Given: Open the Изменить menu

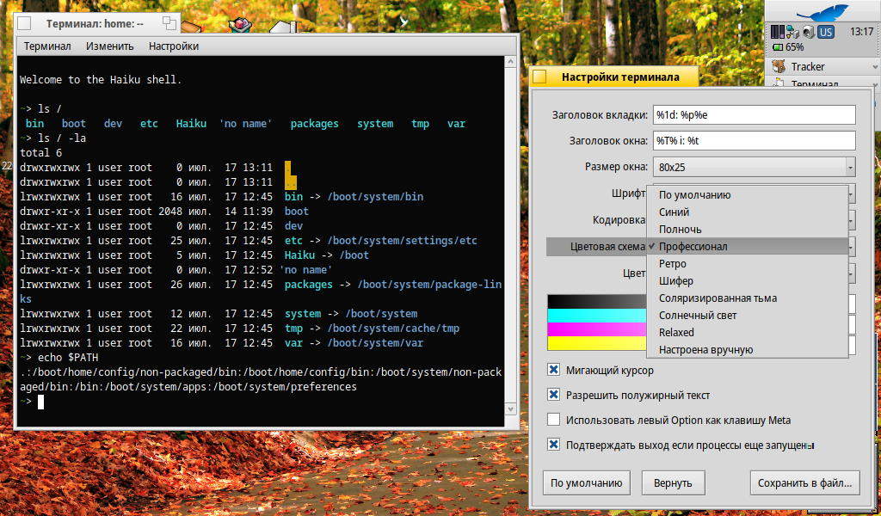Looking at the screenshot, I should pyautogui.click(x=109, y=46).
